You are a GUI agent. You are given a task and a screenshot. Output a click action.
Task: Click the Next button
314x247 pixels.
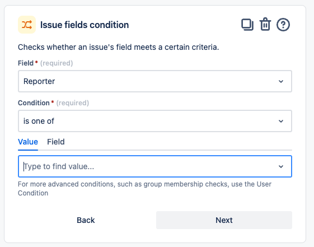pyautogui.click(x=224, y=220)
